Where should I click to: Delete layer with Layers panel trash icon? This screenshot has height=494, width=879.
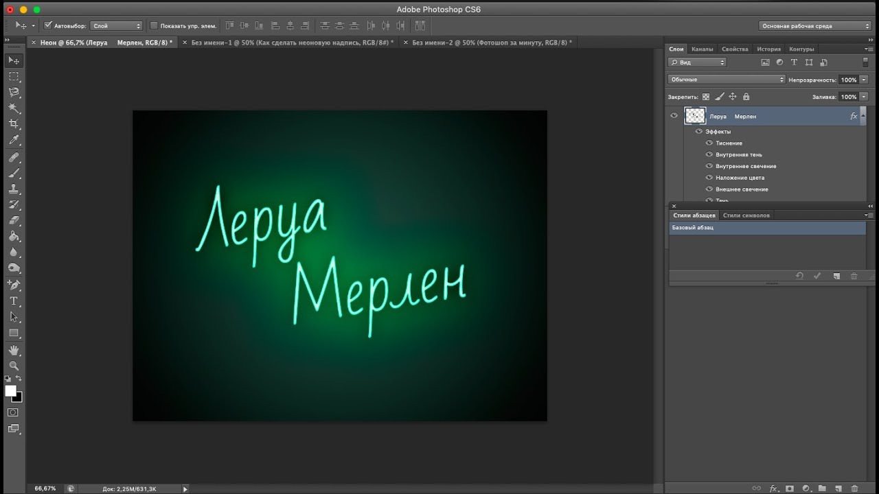[x=854, y=489]
